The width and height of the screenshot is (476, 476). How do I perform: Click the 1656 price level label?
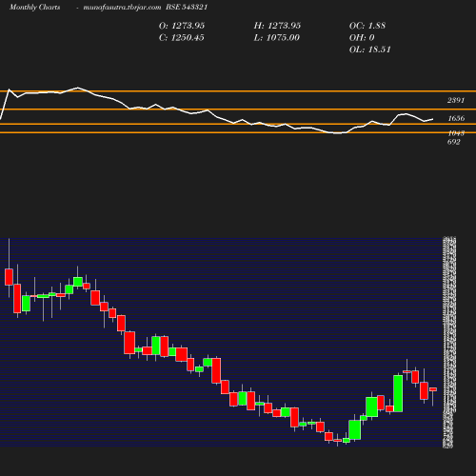pos(456,118)
